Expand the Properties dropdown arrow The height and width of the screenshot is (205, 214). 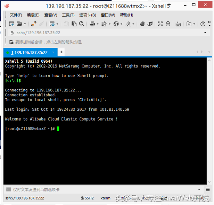click(x=57, y=24)
